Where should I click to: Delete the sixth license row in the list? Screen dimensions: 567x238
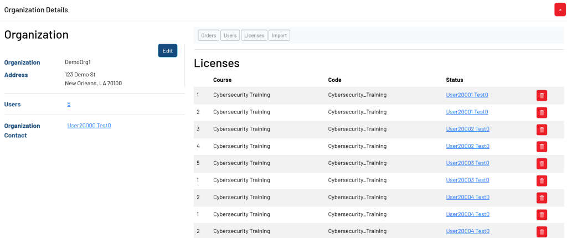pyautogui.click(x=542, y=180)
